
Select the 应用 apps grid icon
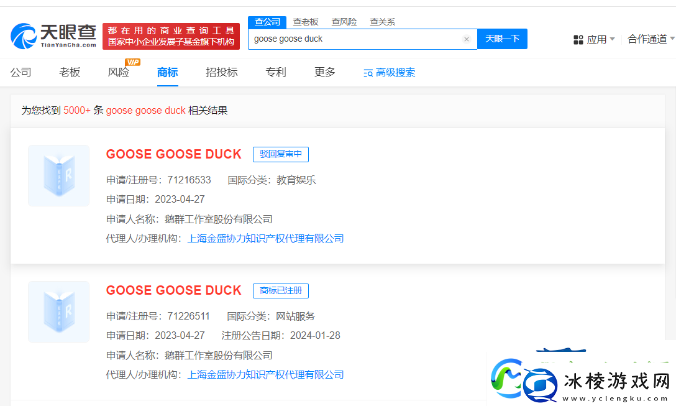pos(578,39)
